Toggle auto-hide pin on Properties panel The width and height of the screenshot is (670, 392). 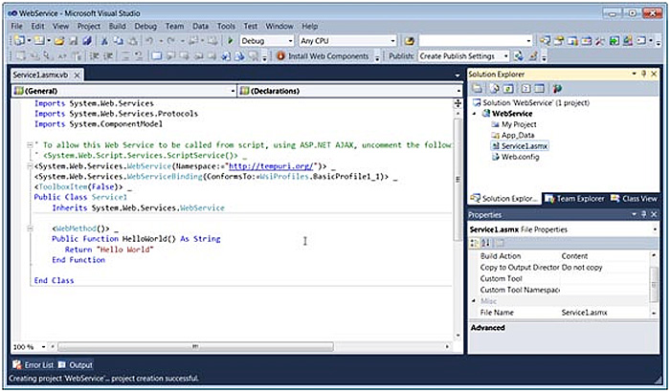[644, 214]
